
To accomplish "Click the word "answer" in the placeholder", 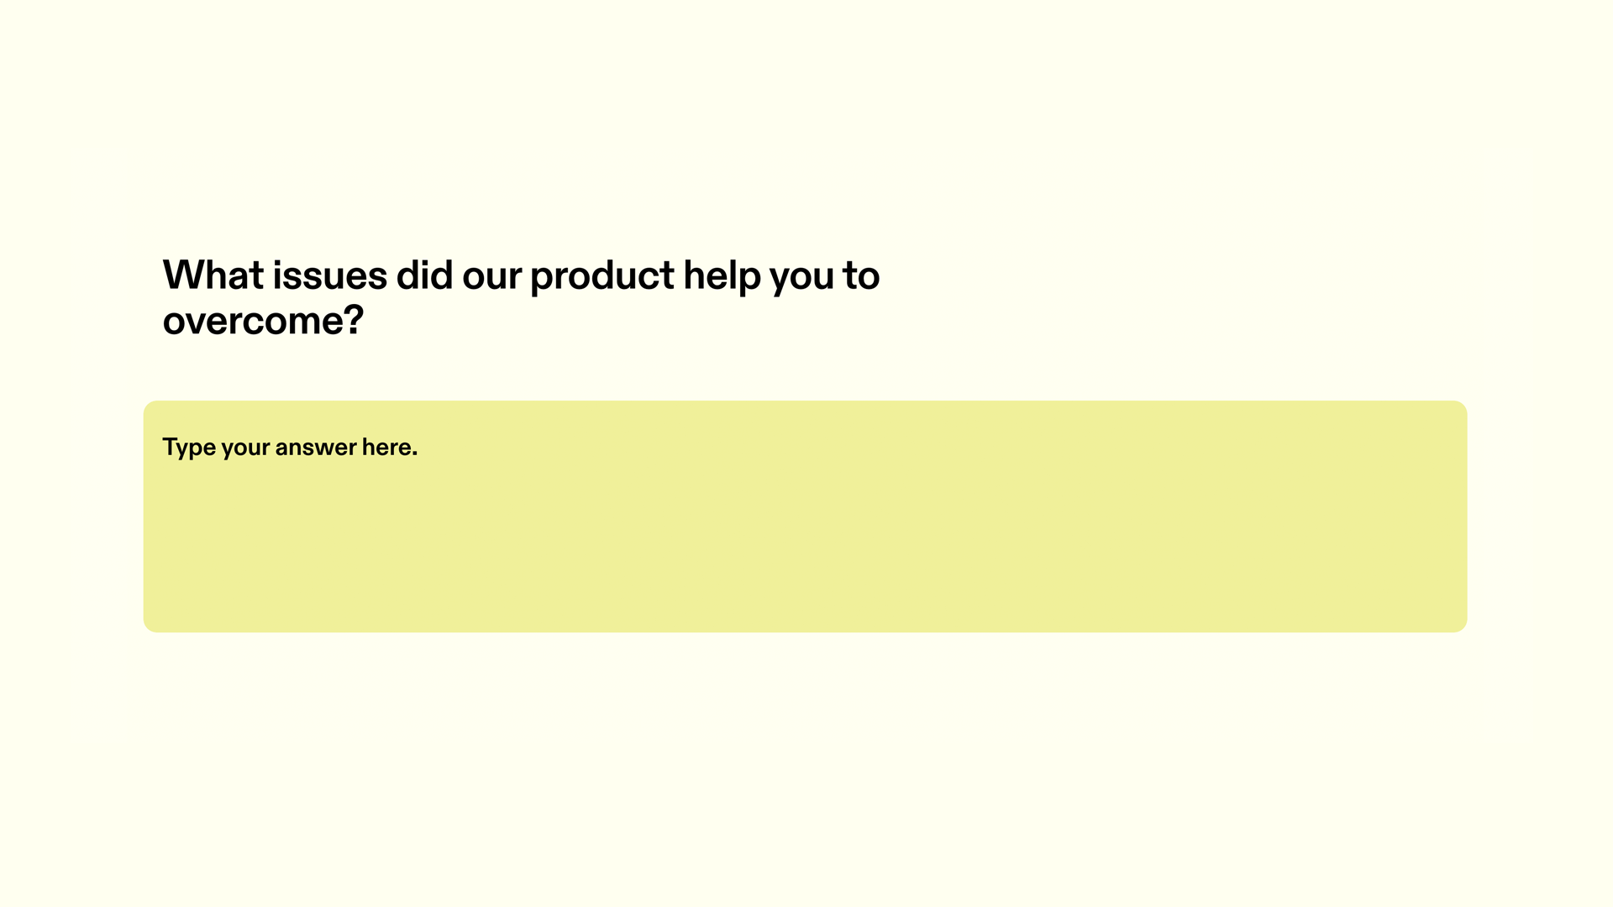I will (316, 448).
